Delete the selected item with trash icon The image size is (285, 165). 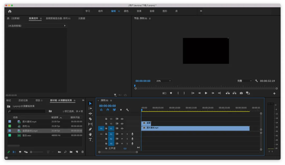[x=83, y=152]
